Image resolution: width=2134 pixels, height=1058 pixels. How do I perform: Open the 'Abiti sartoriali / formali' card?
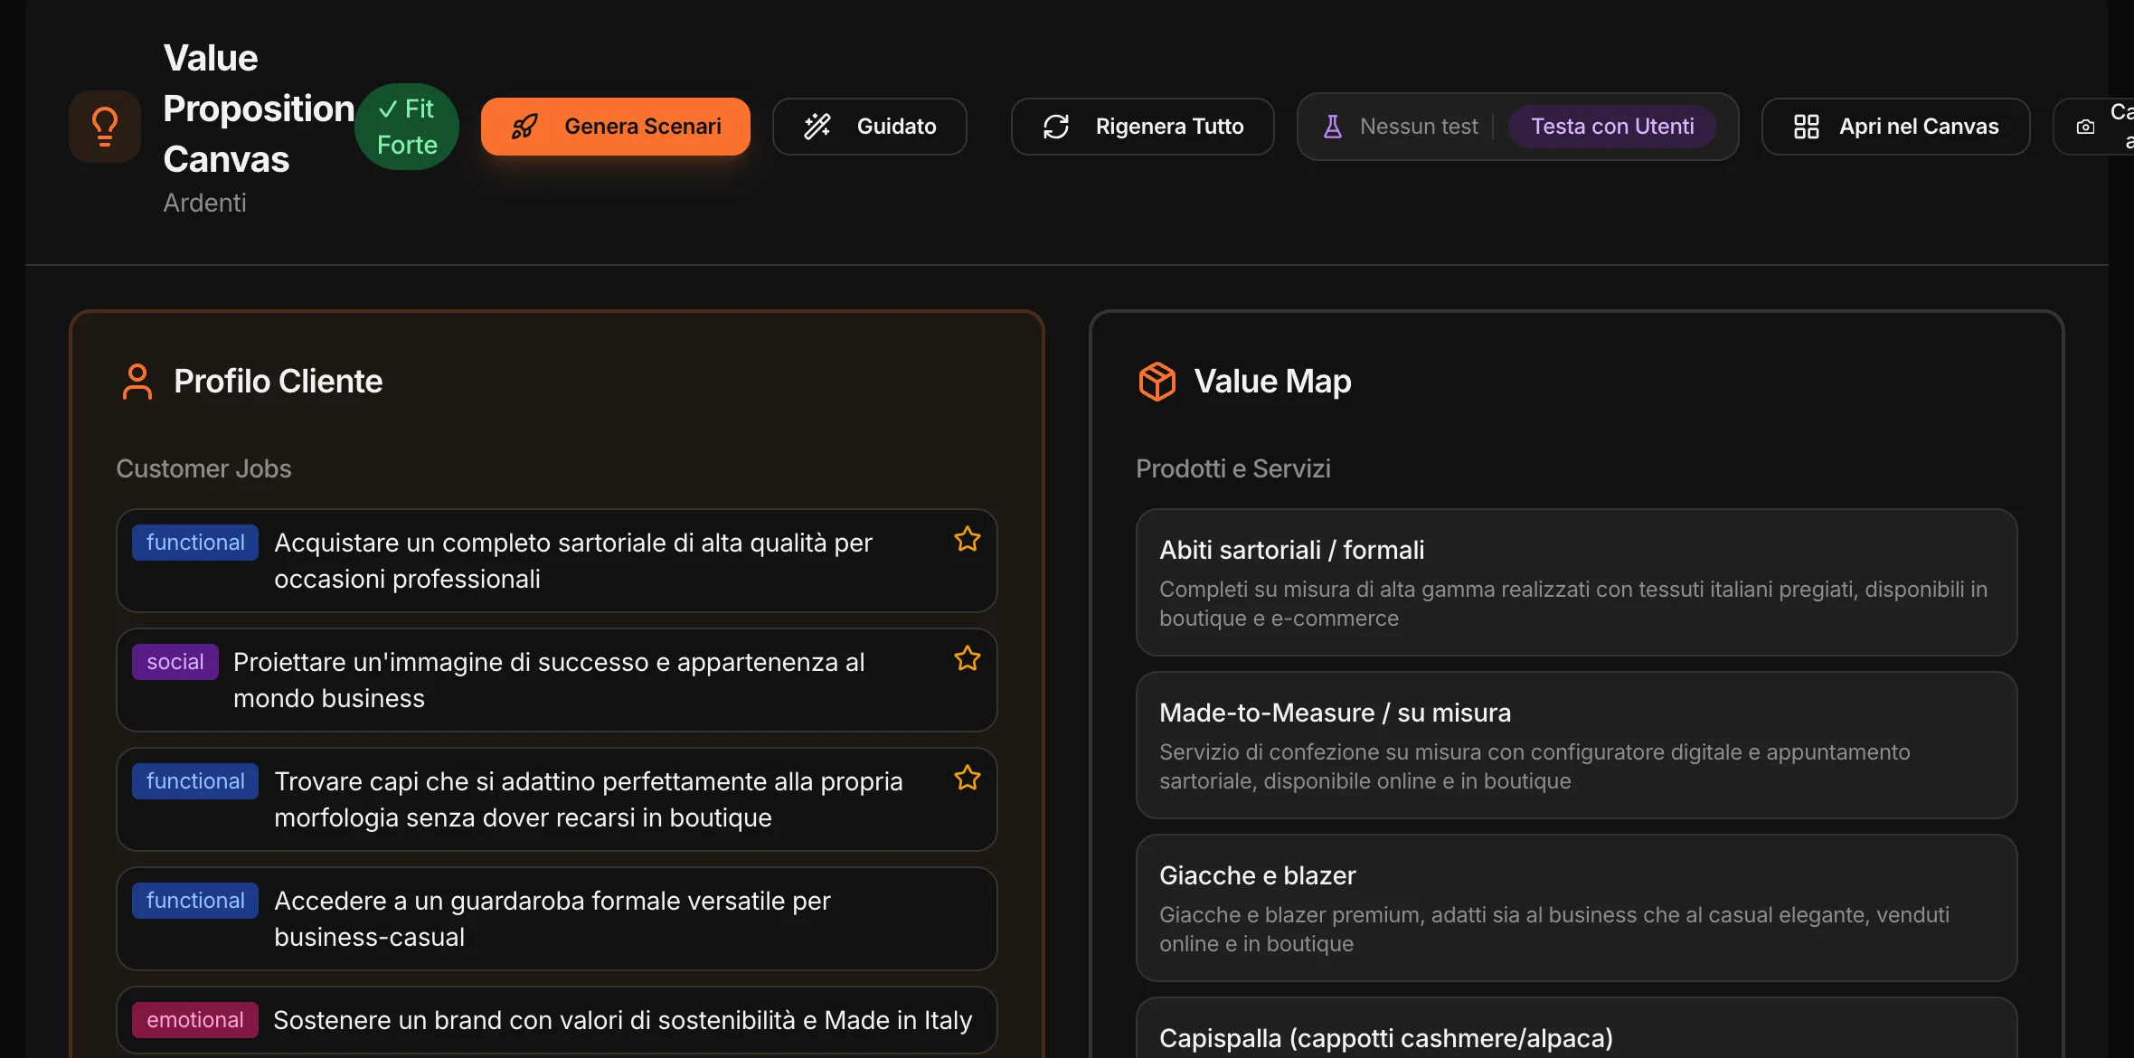[1576, 582]
